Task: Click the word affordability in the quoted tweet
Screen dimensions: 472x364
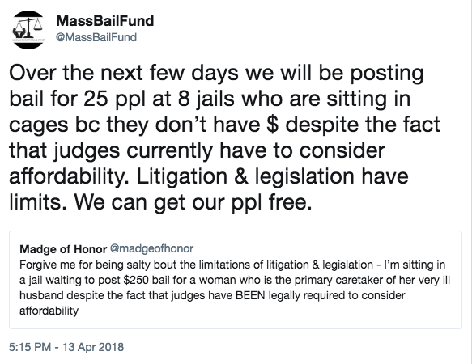Action: tap(49, 311)
